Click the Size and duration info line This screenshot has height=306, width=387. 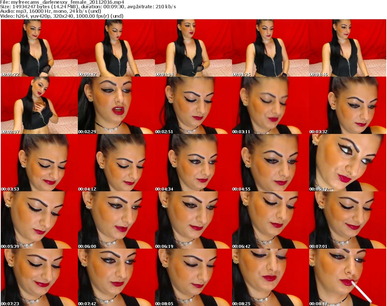click(x=88, y=7)
